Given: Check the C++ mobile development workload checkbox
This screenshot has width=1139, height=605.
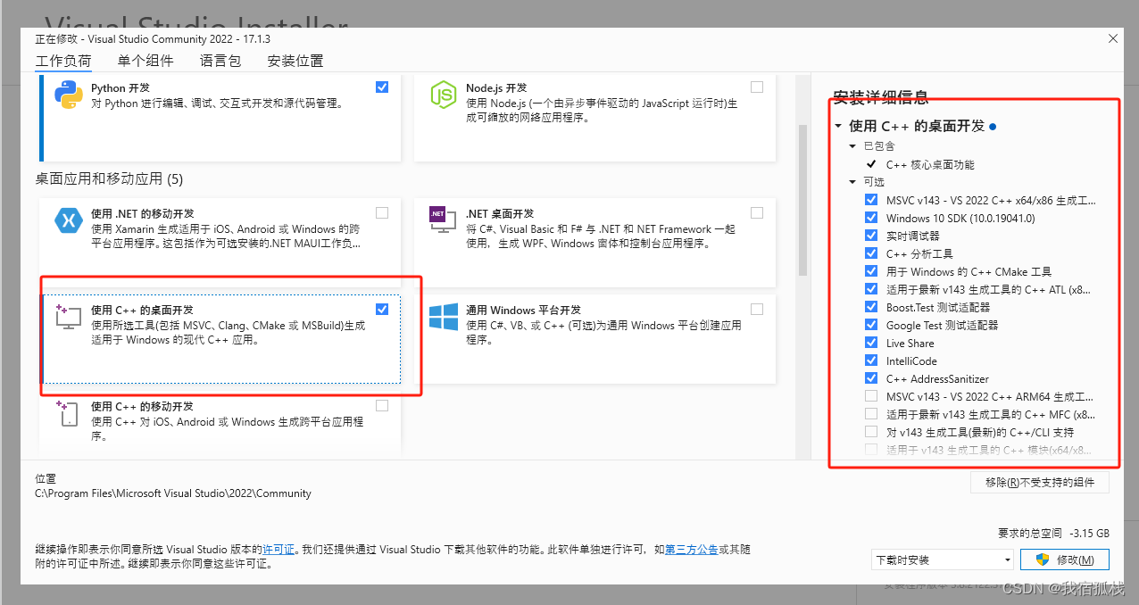Looking at the screenshot, I should point(382,405).
